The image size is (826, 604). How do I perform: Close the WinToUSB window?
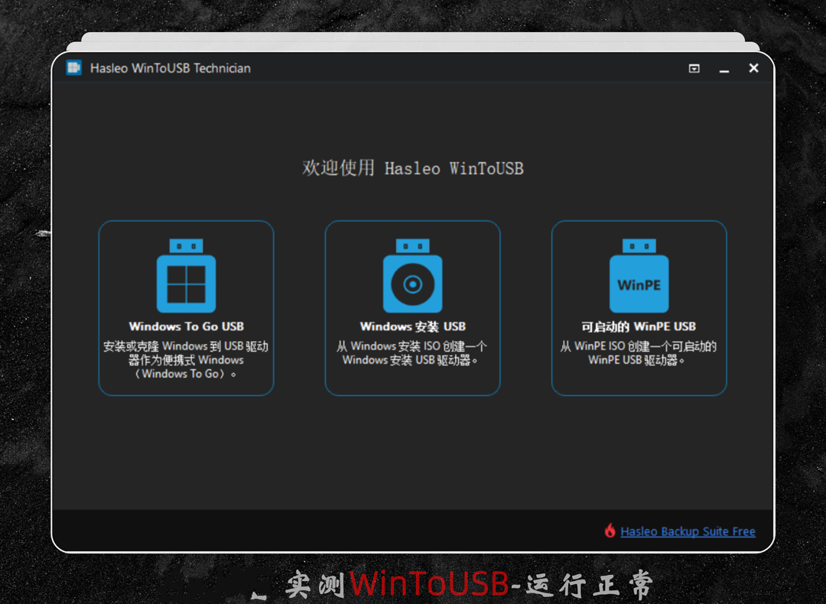[x=754, y=68]
